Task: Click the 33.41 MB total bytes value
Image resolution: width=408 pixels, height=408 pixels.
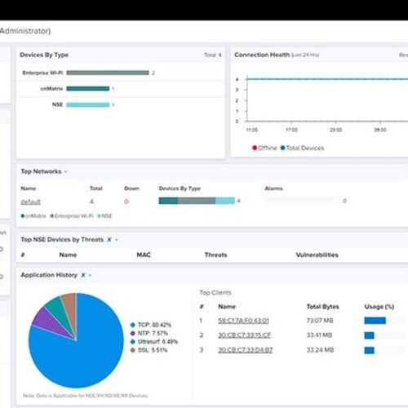Action: [320, 335]
